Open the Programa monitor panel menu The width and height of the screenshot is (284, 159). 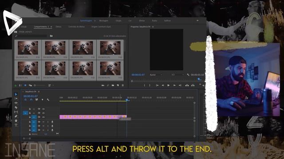click(x=153, y=26)
